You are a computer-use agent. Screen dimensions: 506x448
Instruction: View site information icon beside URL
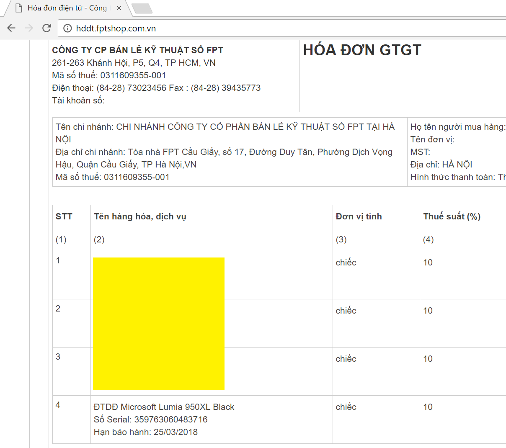(67, 28)
